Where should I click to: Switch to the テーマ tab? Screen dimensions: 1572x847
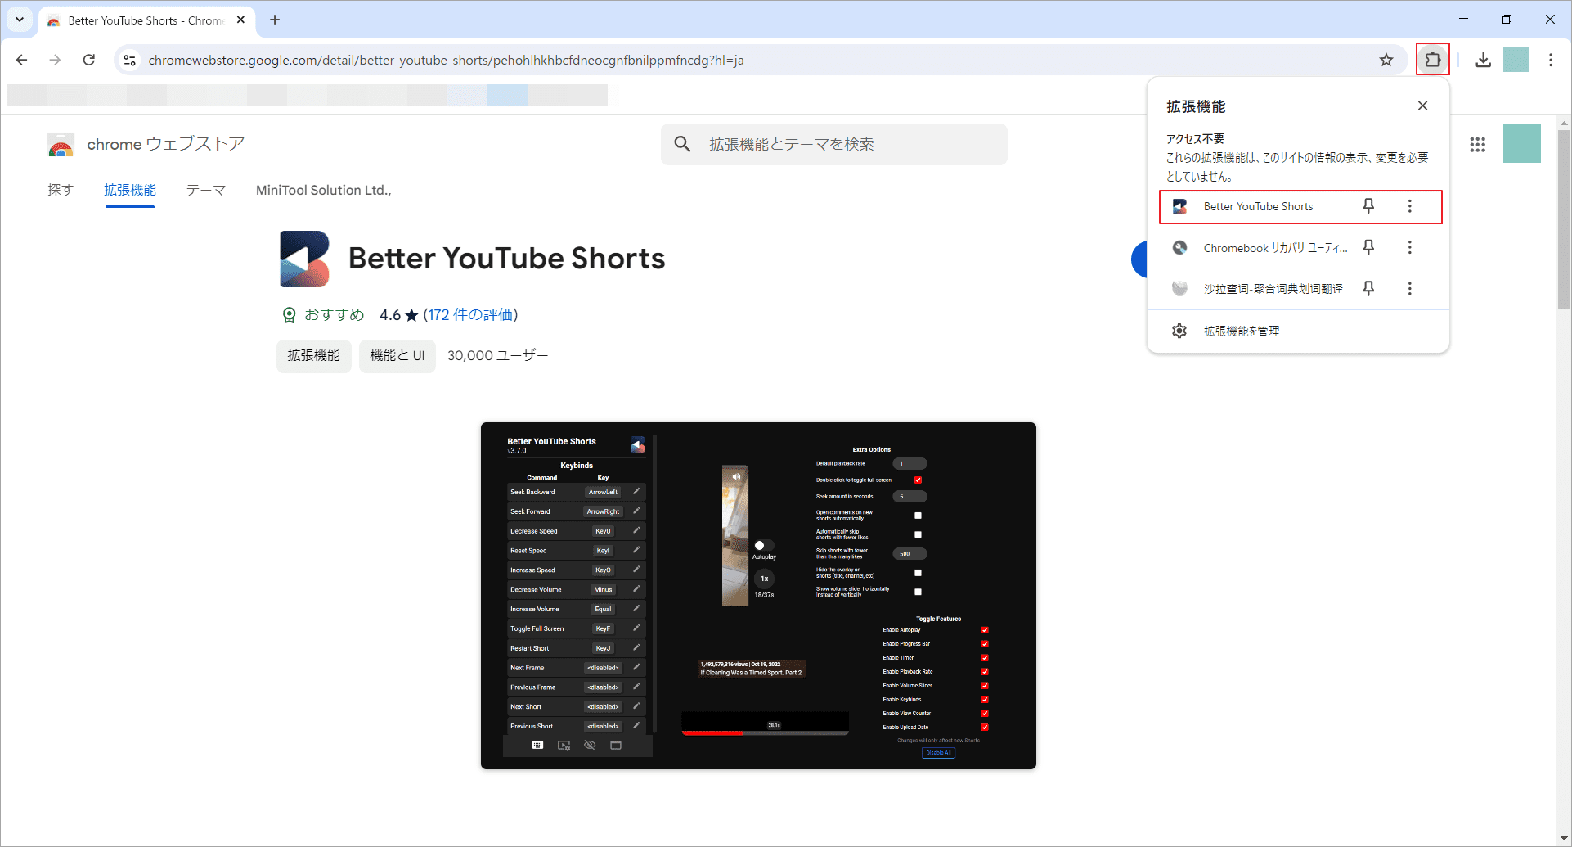pos(206,190)
